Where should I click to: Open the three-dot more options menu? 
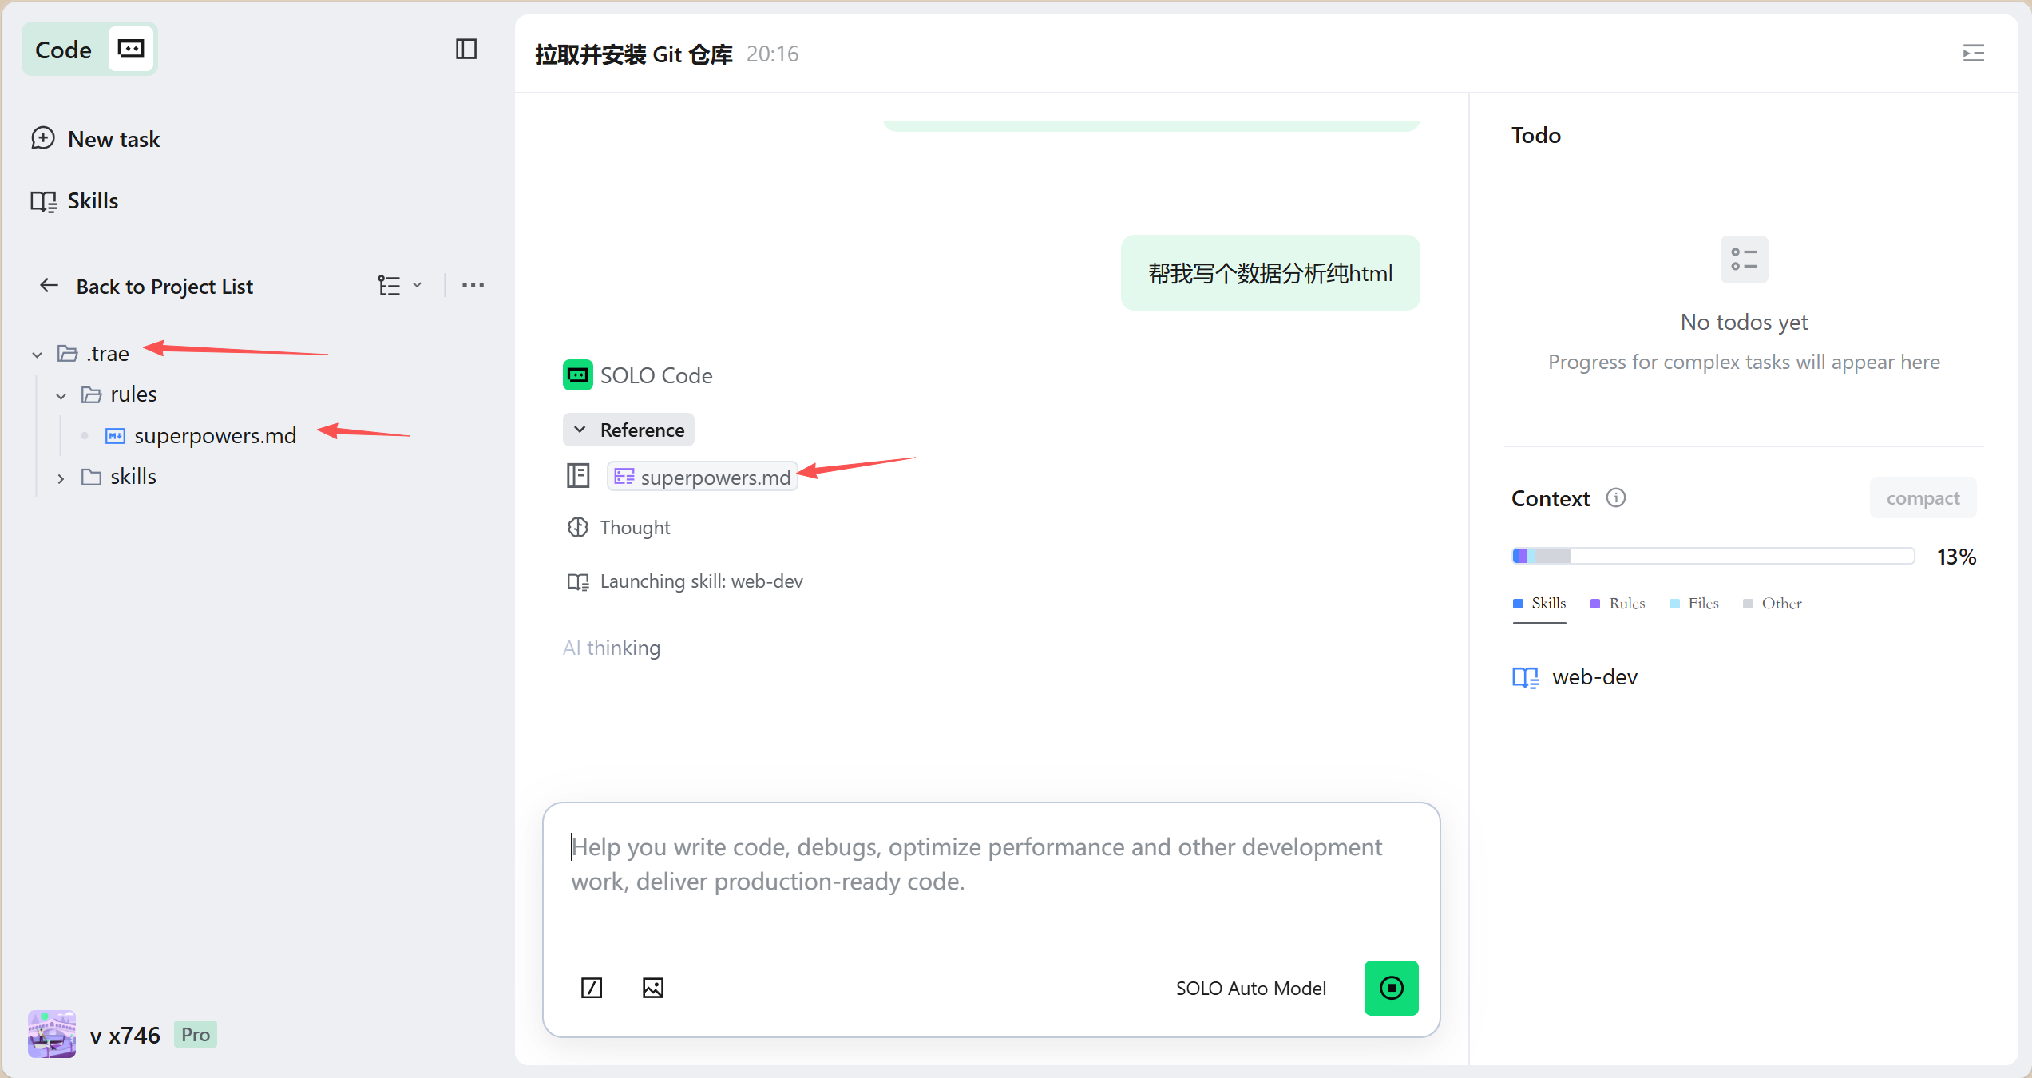click(473, 286)
